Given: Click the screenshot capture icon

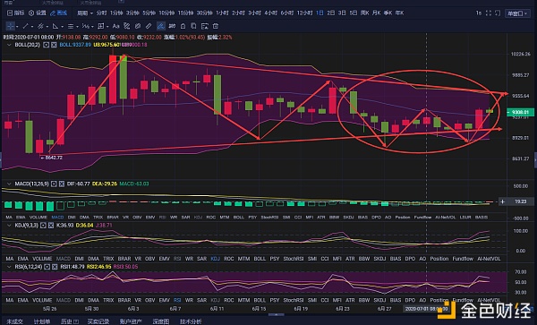Looking at the screenshot, I should click(x=498, y=13).
